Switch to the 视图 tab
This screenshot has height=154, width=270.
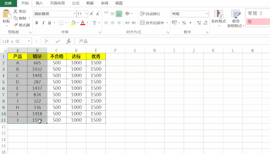tap(119, 3)
